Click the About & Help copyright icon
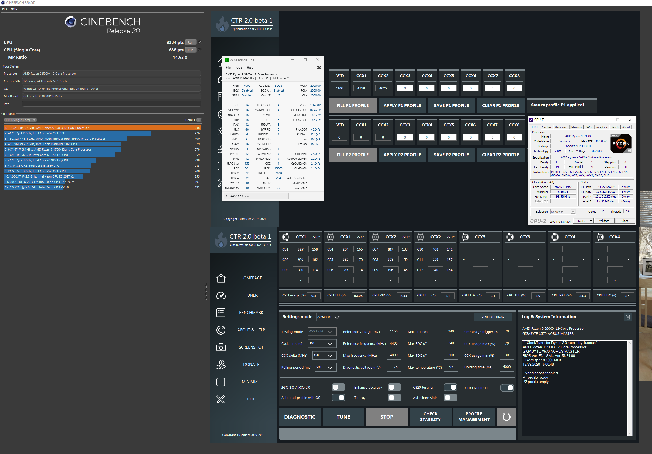Screen dimensions: 652x454 point(221,330)
